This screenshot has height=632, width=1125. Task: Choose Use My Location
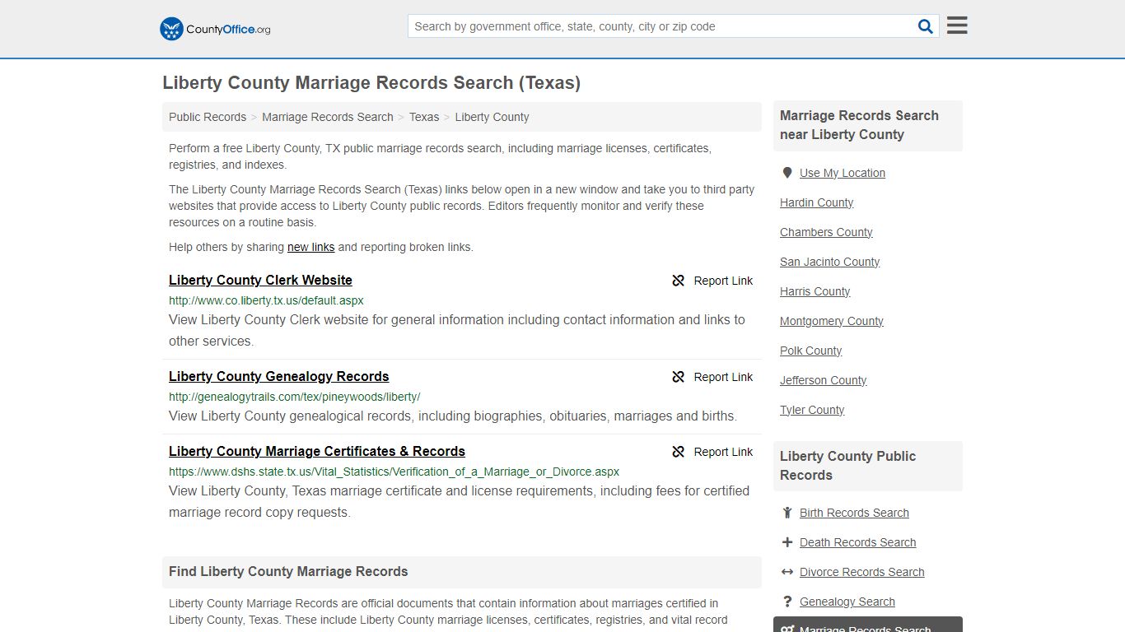coord(843,173)
